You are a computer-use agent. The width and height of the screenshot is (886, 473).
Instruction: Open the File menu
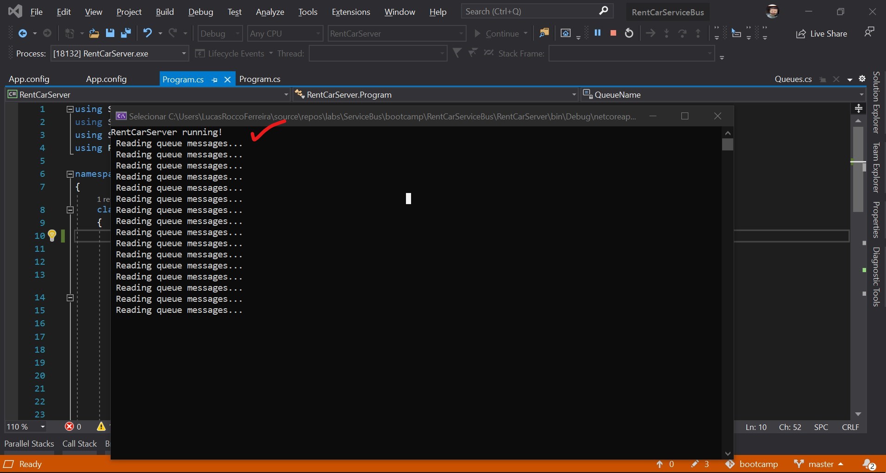pos(37,12)
